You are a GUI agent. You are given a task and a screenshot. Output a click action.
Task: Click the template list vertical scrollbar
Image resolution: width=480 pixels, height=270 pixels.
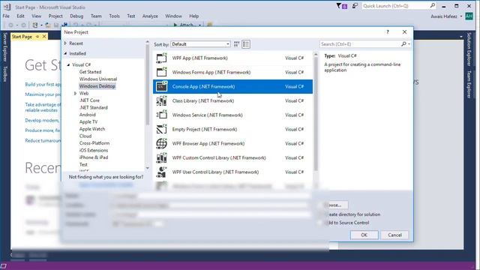316,113
